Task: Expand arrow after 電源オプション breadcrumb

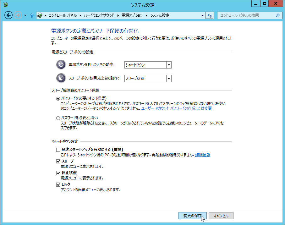Action: (x=146, y=16)
